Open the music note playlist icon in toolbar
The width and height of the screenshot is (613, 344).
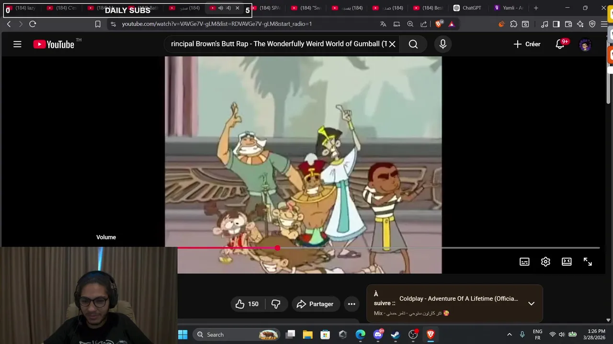[x=545, y=24]
